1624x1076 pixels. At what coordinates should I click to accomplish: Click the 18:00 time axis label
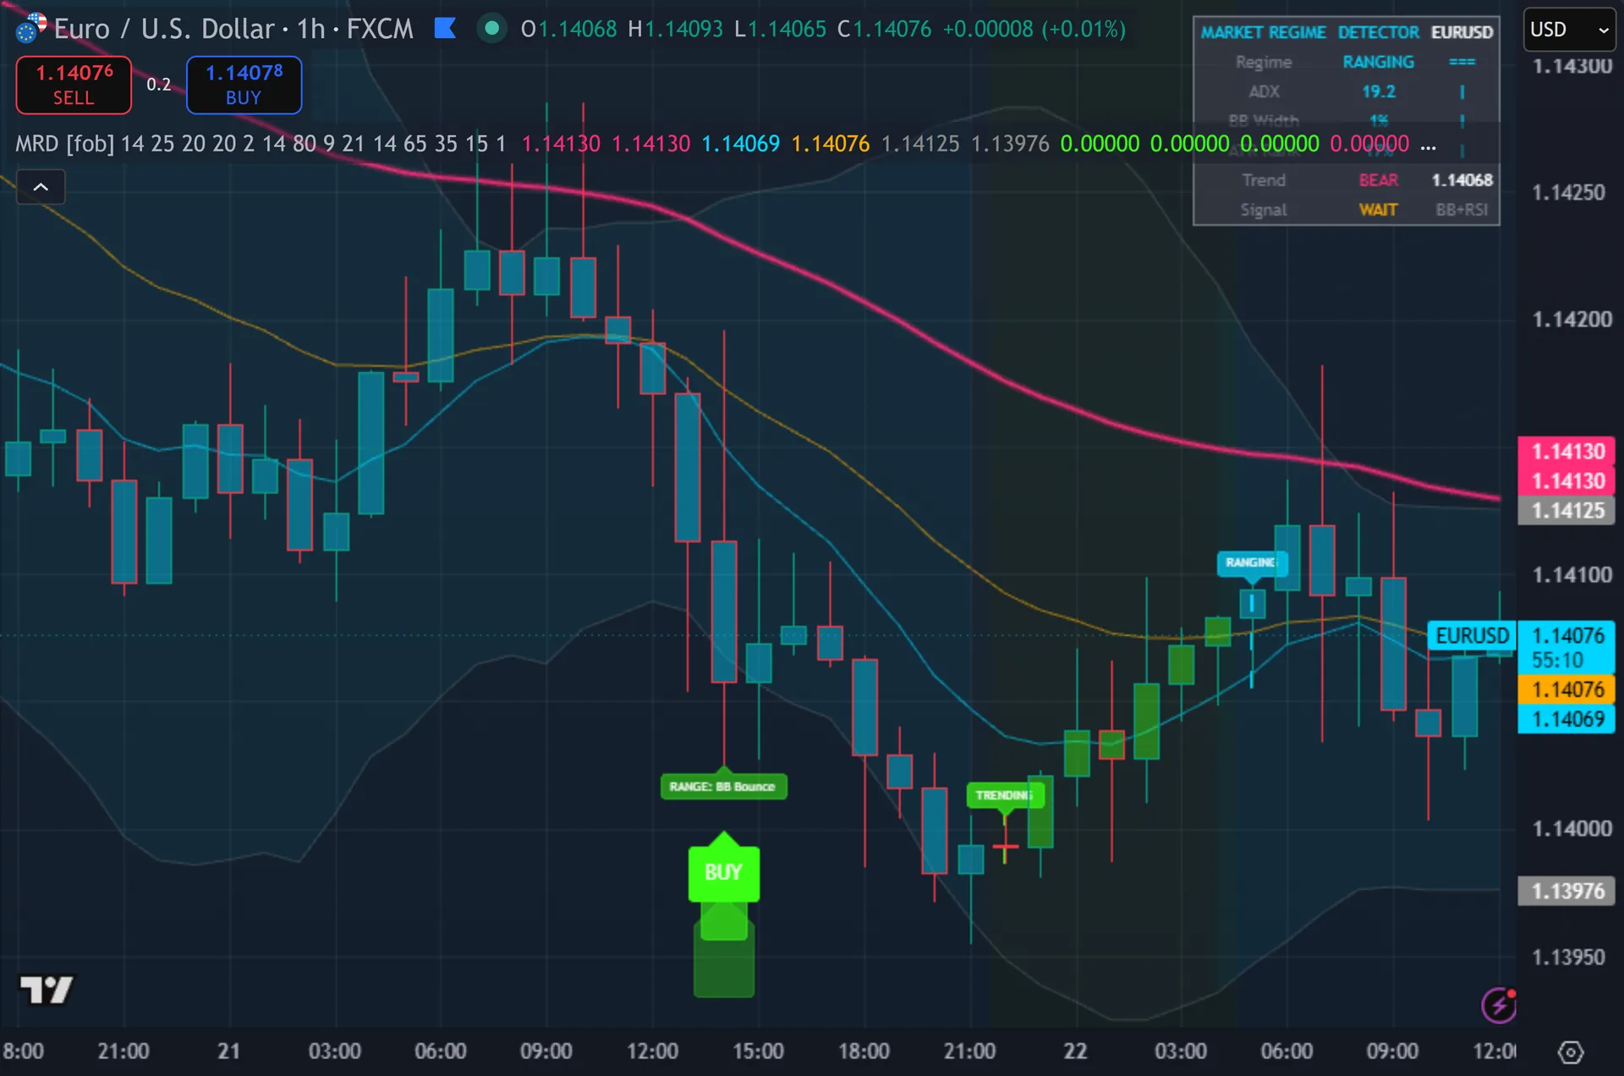pos(864,1051)
